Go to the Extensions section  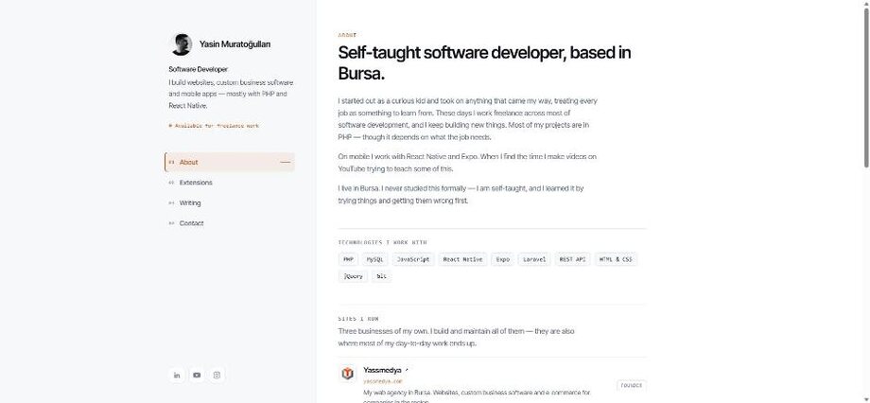(x=230, y=183)
